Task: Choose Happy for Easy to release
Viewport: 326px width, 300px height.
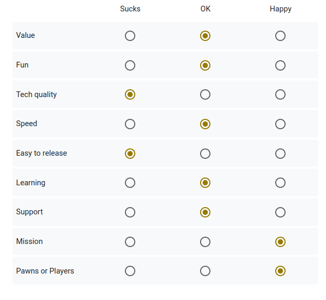Action: pyautogui.click(x=280, y=154)
